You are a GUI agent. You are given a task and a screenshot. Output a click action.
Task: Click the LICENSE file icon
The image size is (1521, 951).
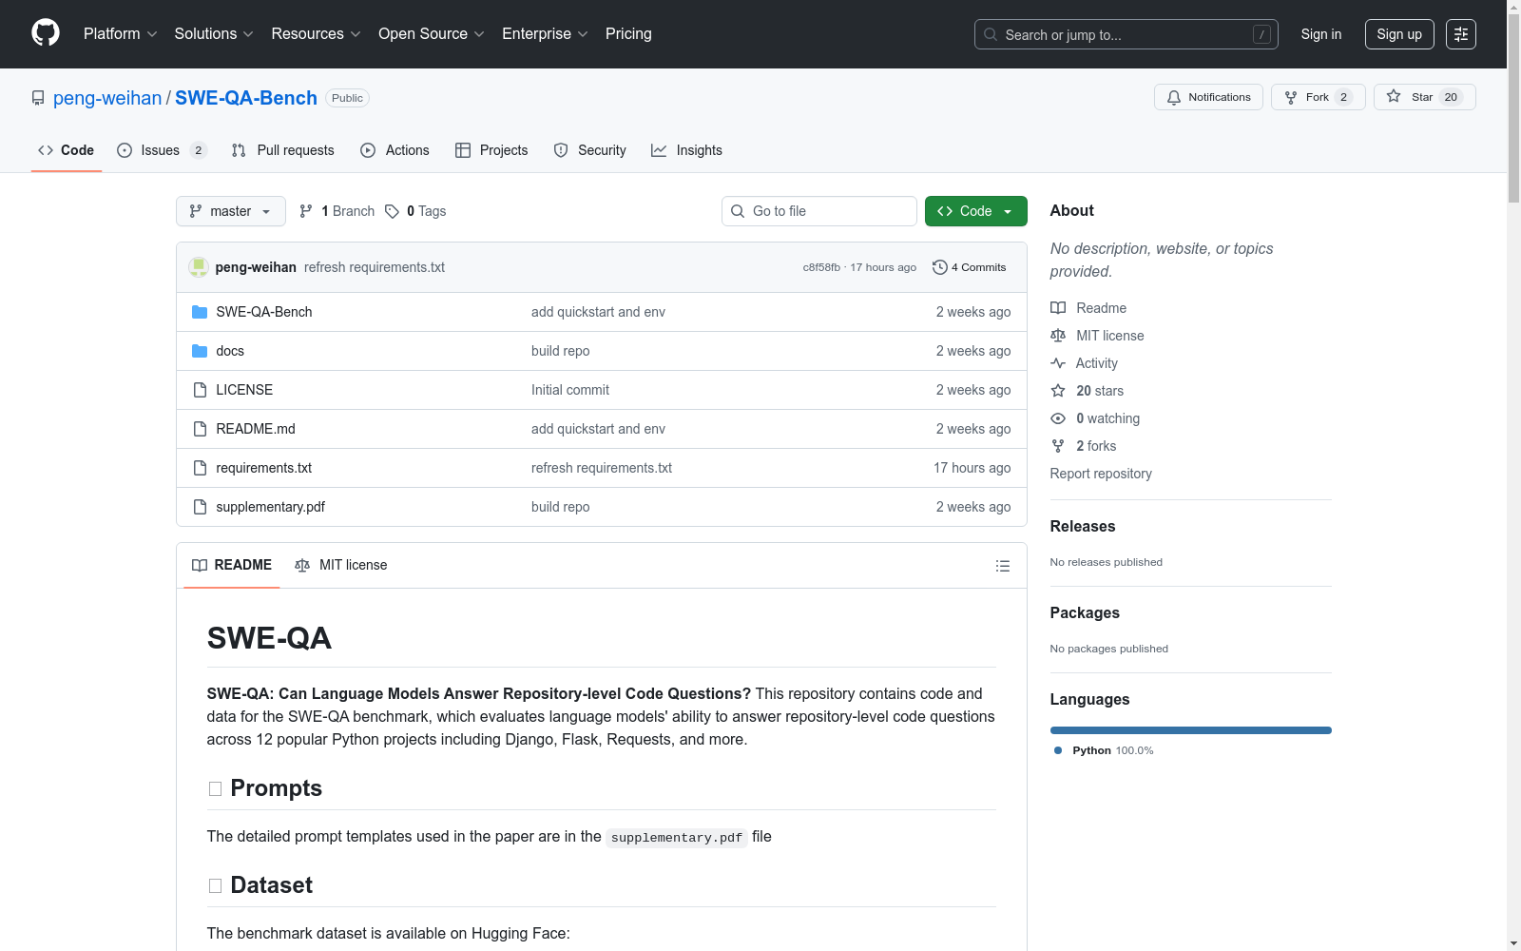[200, 390]
